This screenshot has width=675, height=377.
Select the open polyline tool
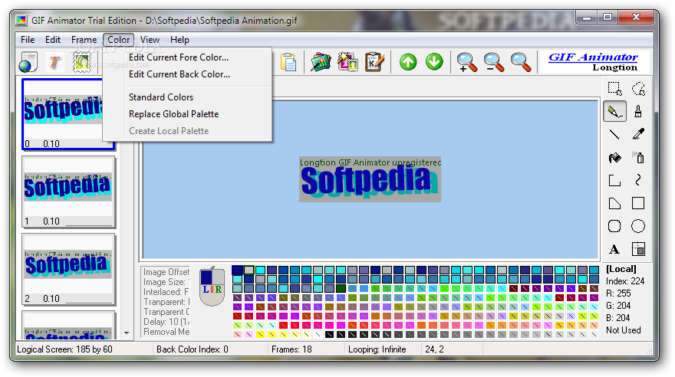point(614,181)
